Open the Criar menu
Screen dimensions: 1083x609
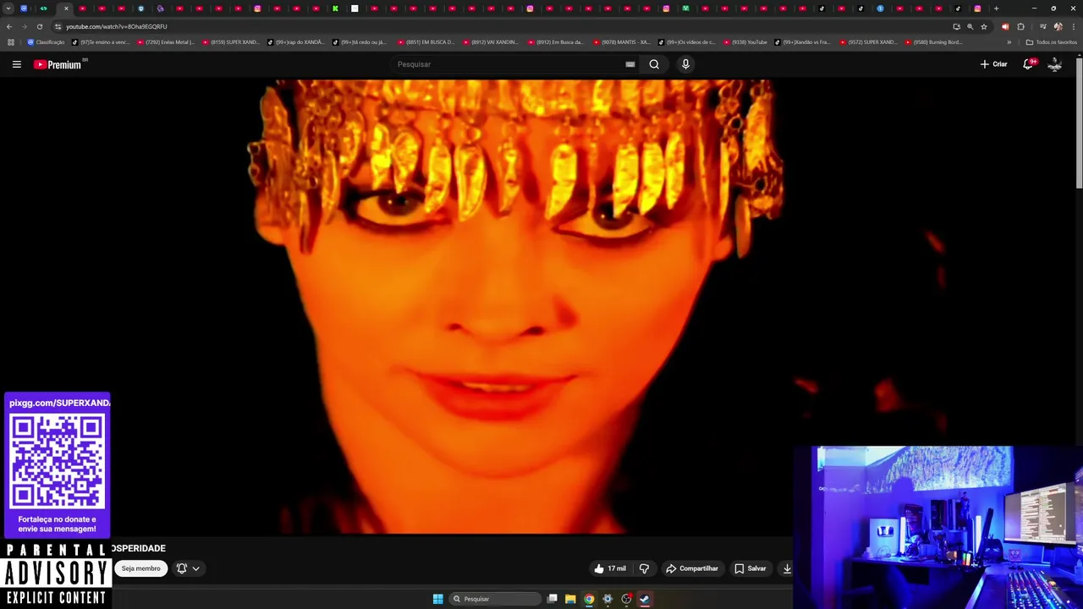(993, 64)
